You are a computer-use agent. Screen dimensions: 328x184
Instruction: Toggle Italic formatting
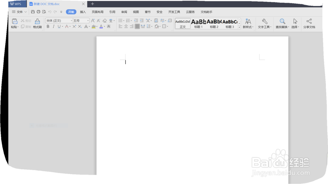[53, 26]
